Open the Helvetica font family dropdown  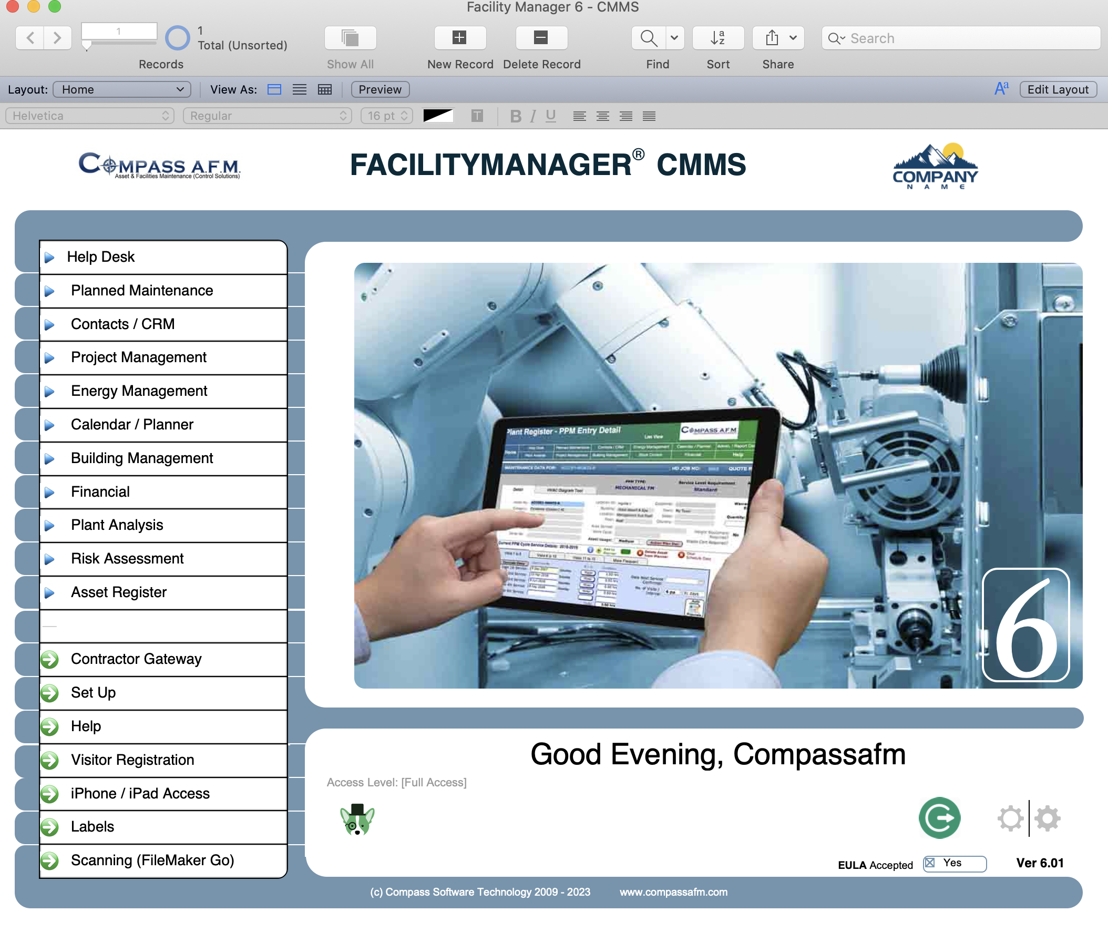click(89, 116)
